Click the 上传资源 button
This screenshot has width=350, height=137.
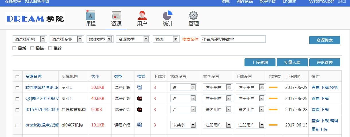(x=260, y=62)
